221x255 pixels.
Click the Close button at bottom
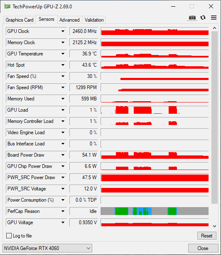203,248
